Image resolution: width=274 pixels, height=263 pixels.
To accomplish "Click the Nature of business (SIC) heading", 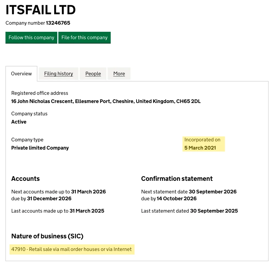I will coord(47,236).
